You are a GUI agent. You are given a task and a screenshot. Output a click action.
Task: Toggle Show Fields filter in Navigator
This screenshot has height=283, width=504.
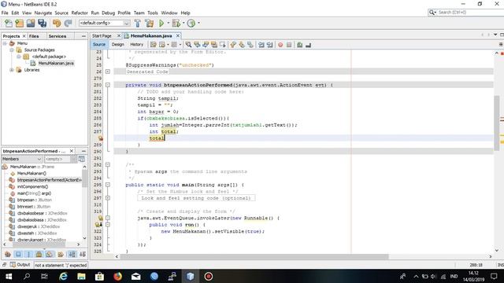18,255
